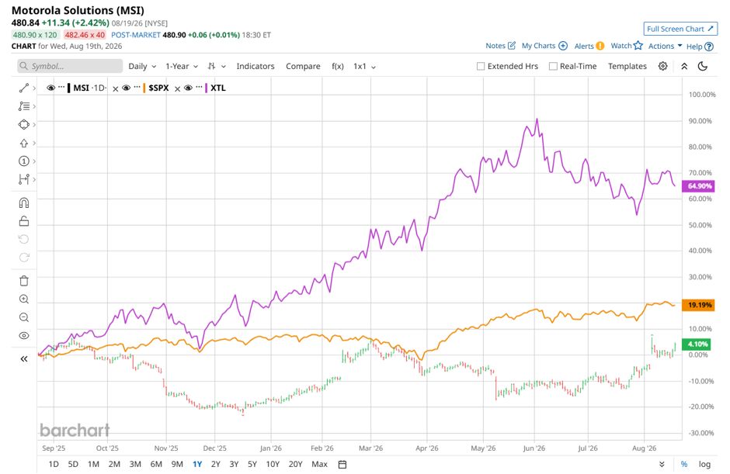
Task: Add MSI to Watch list star
Action: (638, 46)
